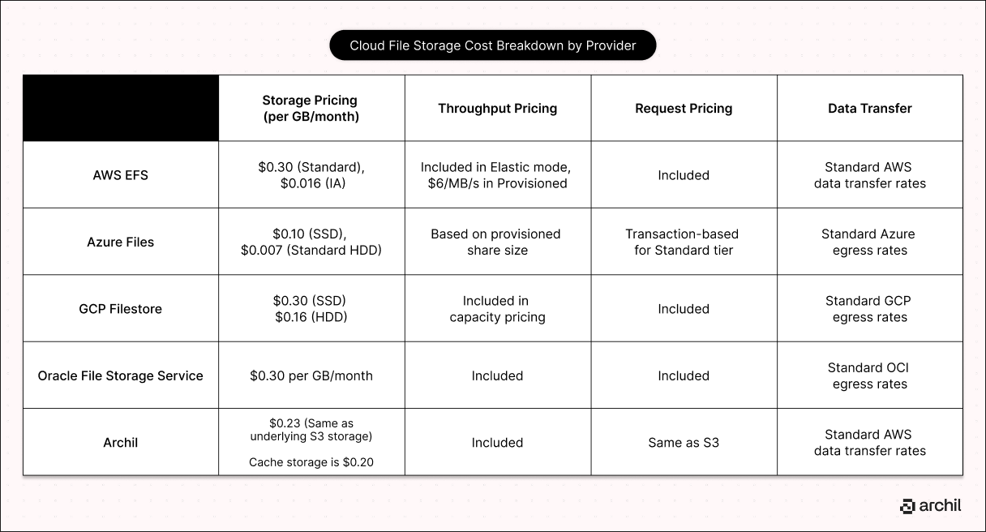Image resolution: width=986 pixels, height=532 pixels.
Task: Select the Throughput Pricing column header
Action: point(497,109)
